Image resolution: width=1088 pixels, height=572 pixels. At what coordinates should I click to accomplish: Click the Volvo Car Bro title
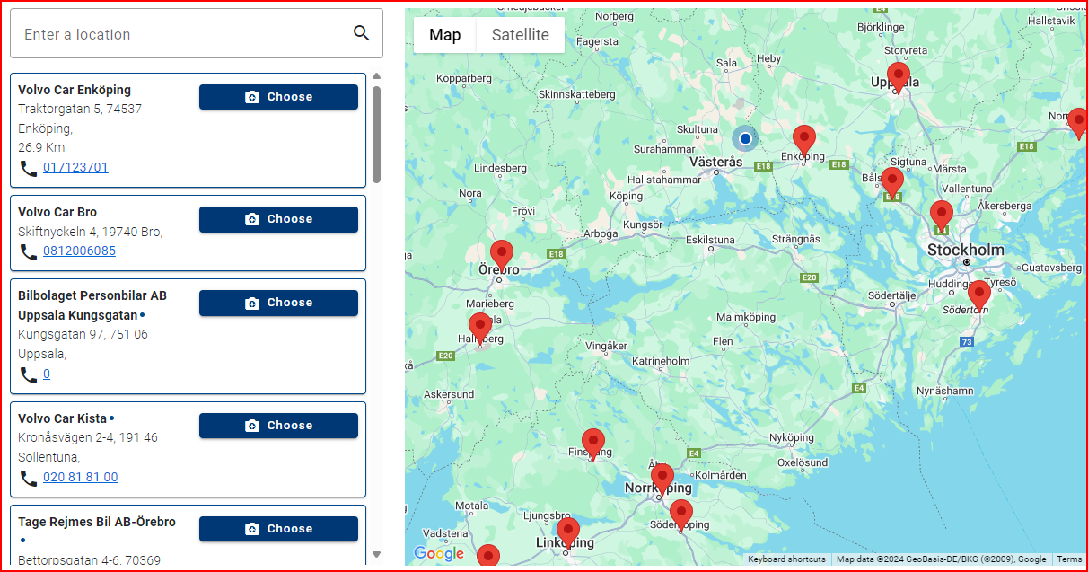57,212
